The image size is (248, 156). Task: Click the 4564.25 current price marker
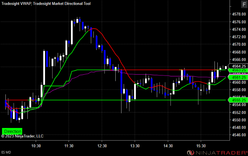pos(238,66)
